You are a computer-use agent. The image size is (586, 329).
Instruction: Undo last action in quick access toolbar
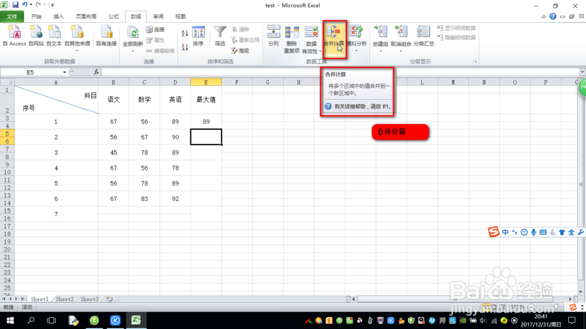pos(25,5)
